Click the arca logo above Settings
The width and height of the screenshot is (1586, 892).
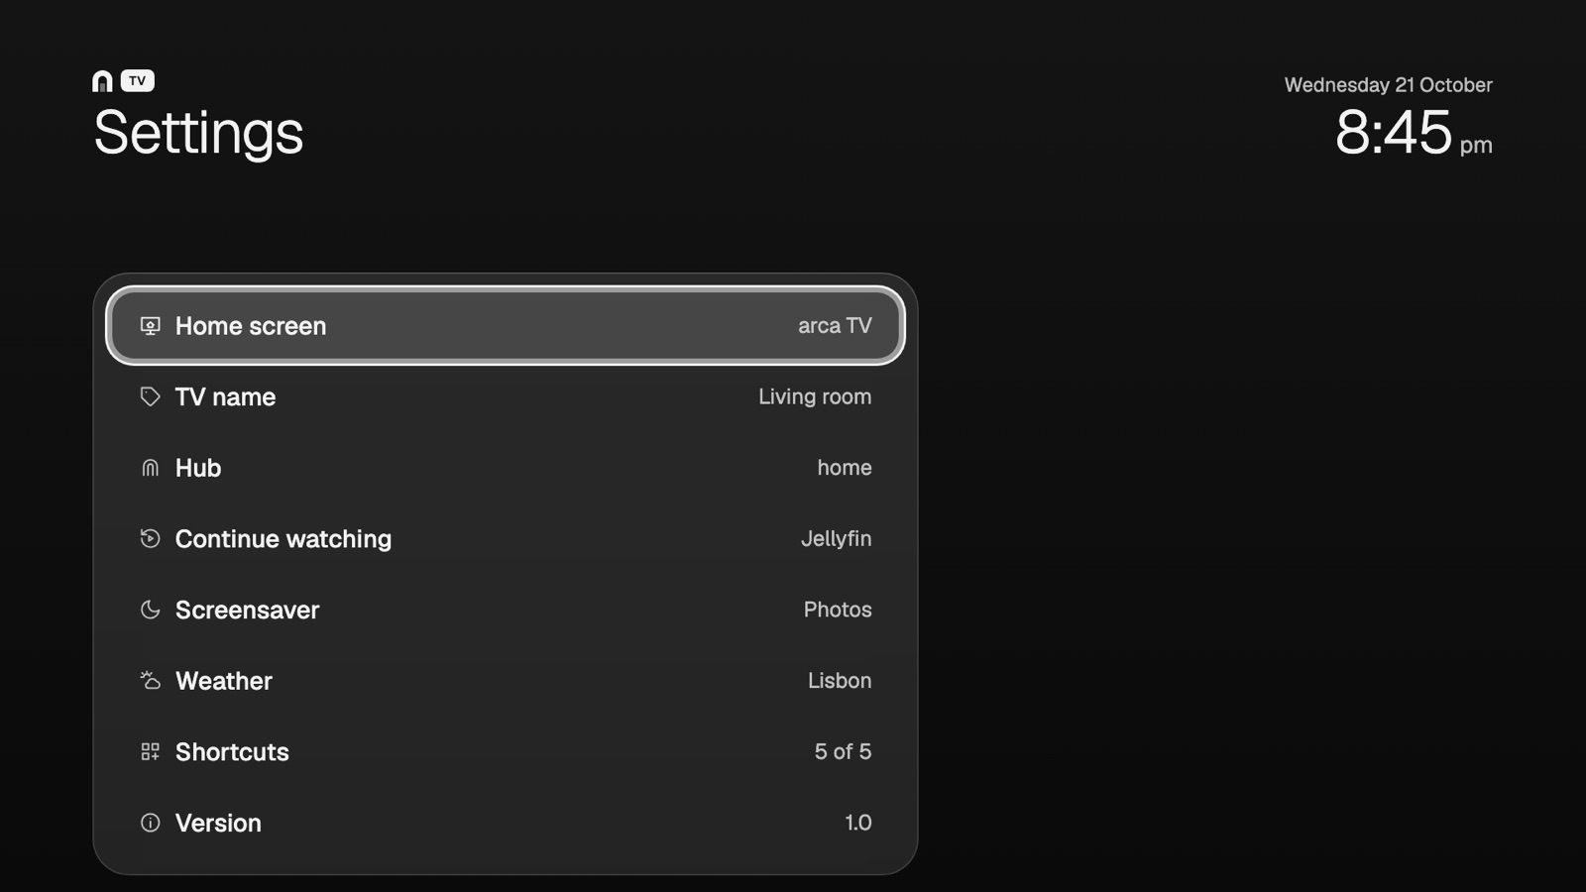pos(102,81)
